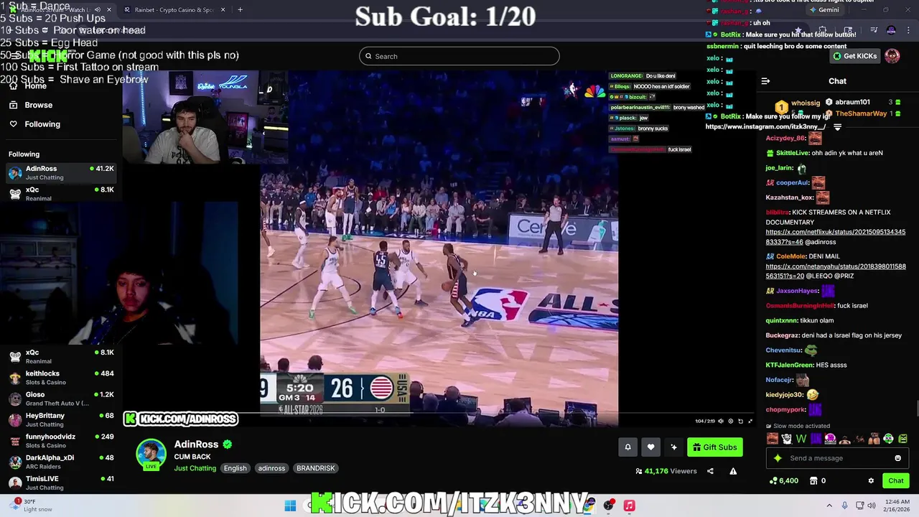Expand the gift leaderboard chevron
Image resolution: width=919 pixels, height=517 pixels.
click(837, 127)
